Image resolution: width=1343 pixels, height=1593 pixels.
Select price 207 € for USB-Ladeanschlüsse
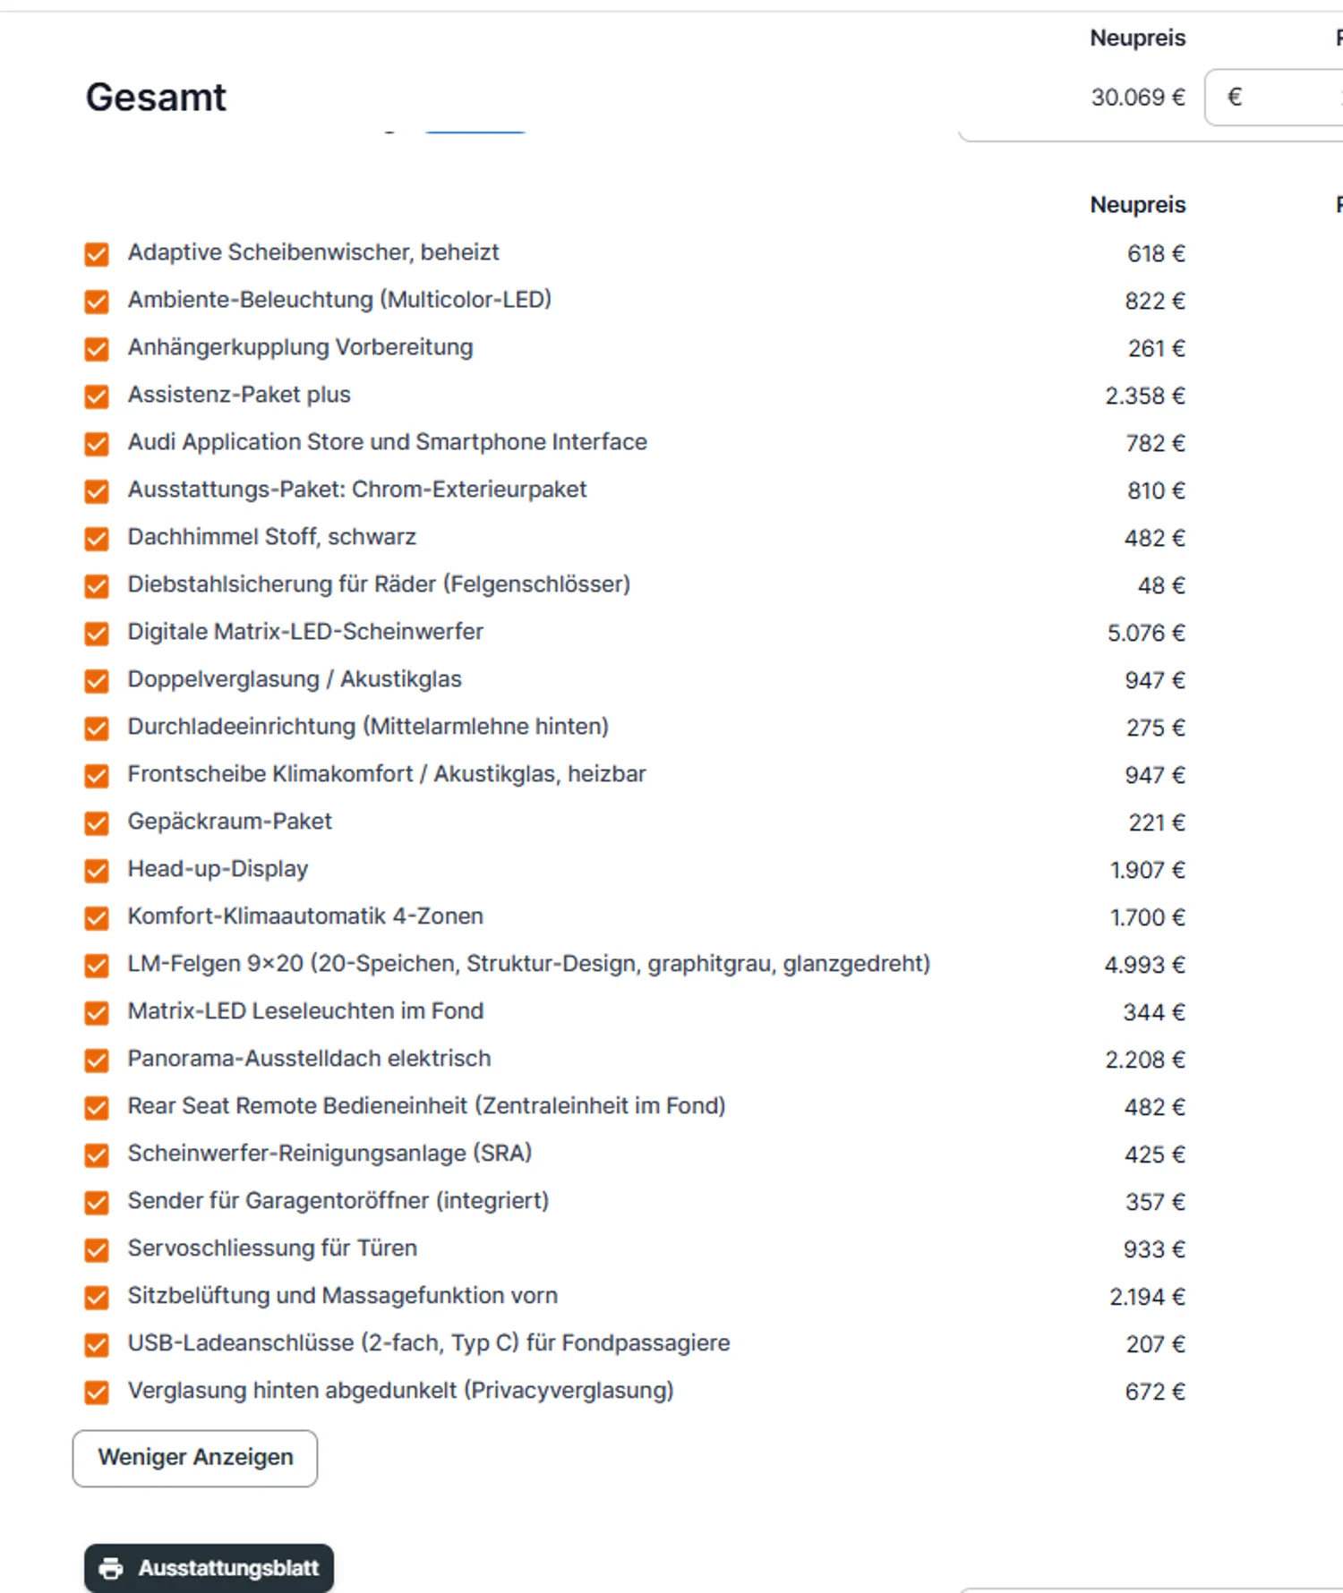tap(1156, 1345)
